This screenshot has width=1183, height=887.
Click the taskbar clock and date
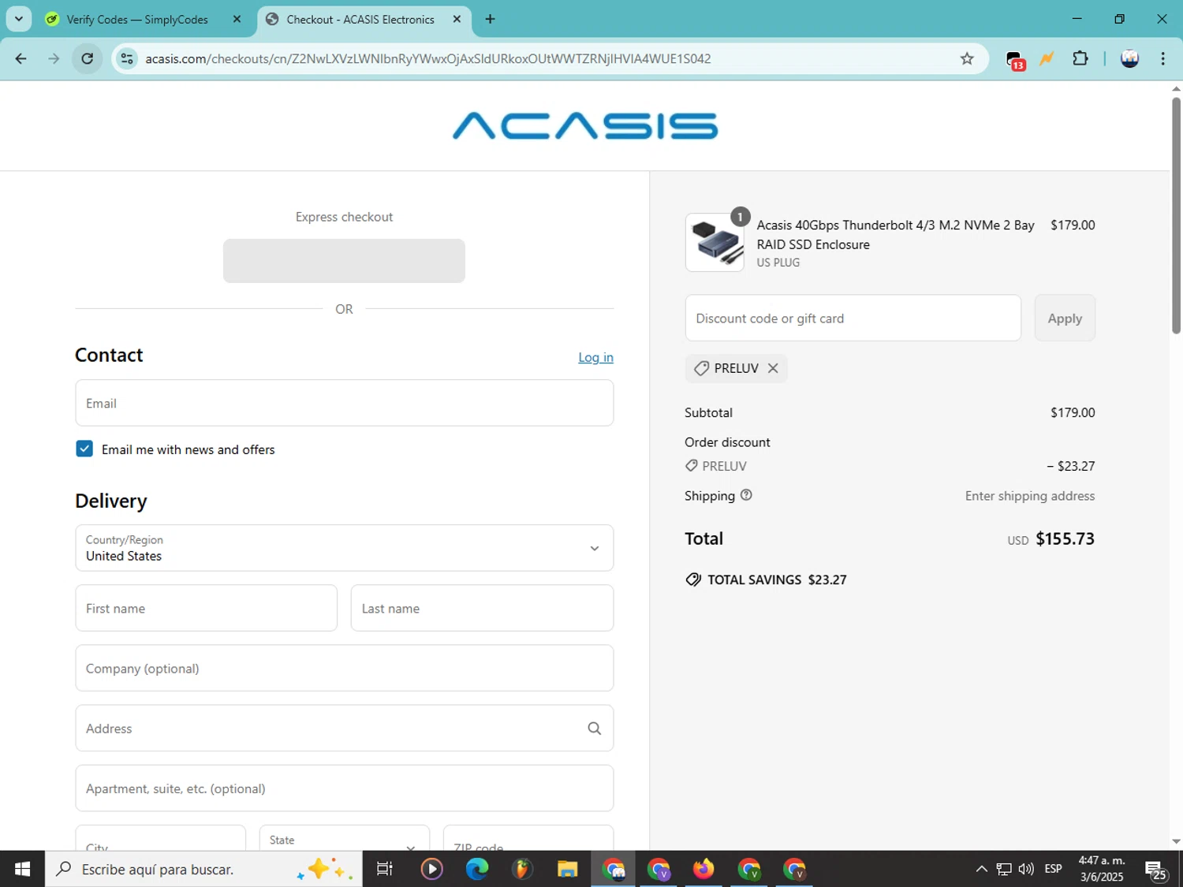(1102, 869)
